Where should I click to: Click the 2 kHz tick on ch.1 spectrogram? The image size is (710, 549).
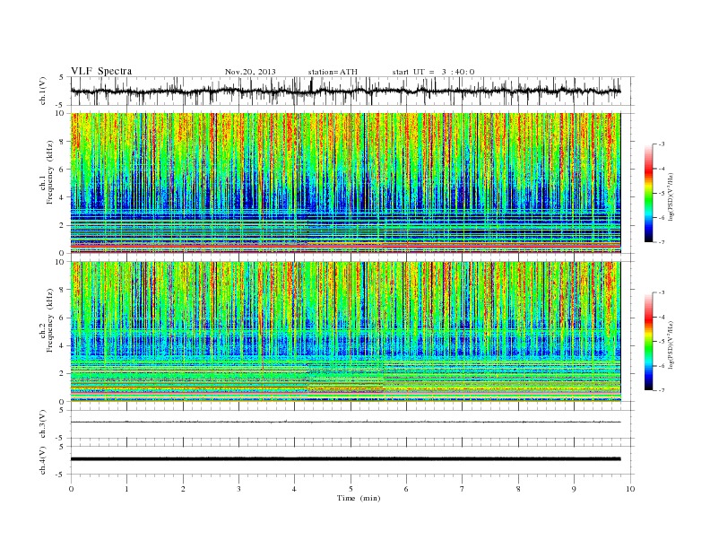(63, 225)
